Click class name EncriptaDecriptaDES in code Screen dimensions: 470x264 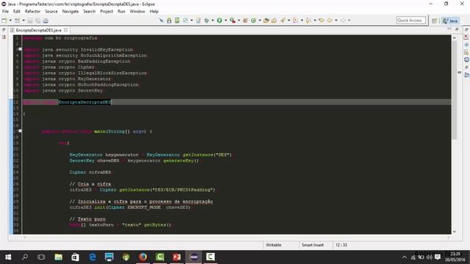pos(84,102)
